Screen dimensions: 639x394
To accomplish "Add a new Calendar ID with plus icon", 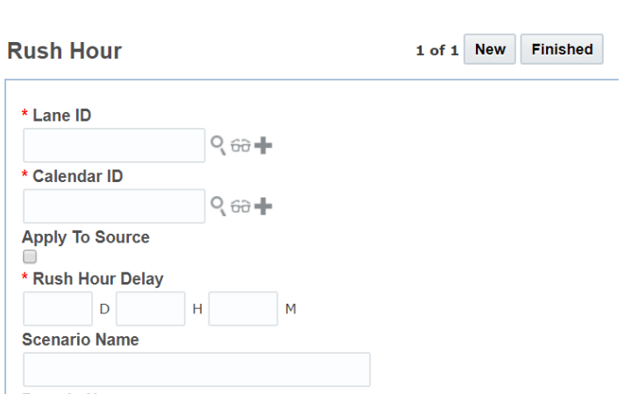I will pyautogui.click(x=263, y=207).
